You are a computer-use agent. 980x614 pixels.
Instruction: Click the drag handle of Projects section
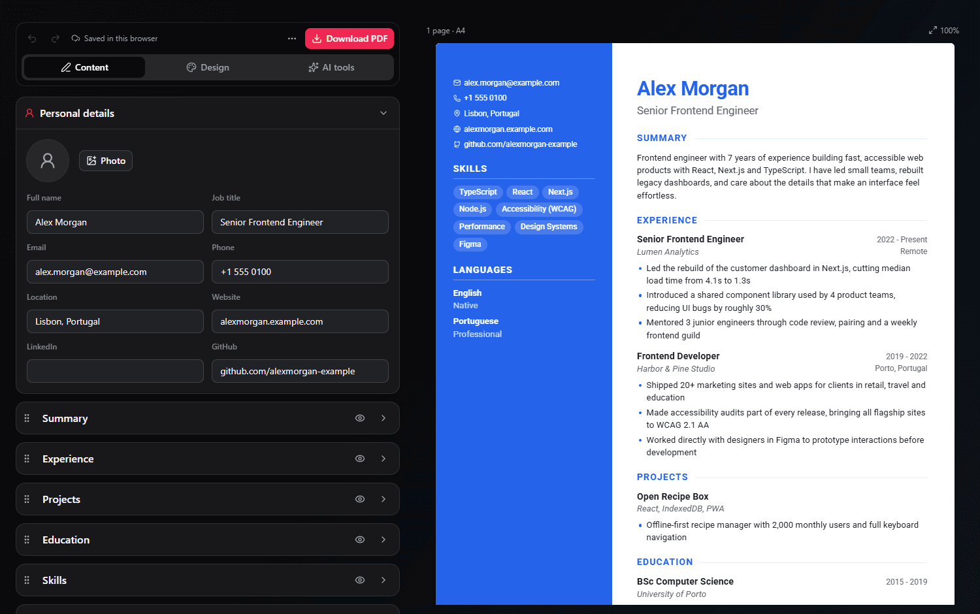[x=27, y=499]
